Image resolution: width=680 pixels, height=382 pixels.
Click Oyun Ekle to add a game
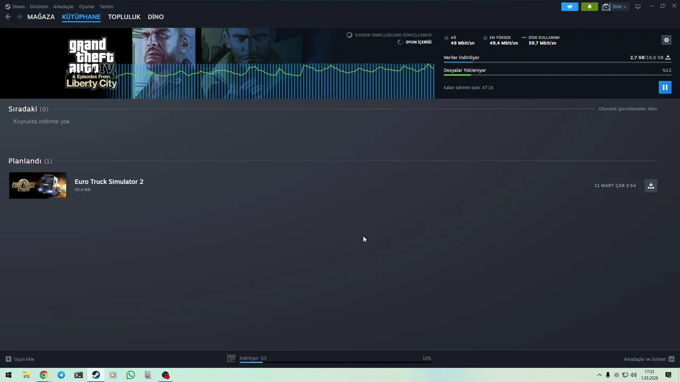click(x=20, y=359)
